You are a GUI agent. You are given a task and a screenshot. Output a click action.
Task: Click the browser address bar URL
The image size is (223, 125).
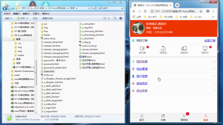[179, 11]
